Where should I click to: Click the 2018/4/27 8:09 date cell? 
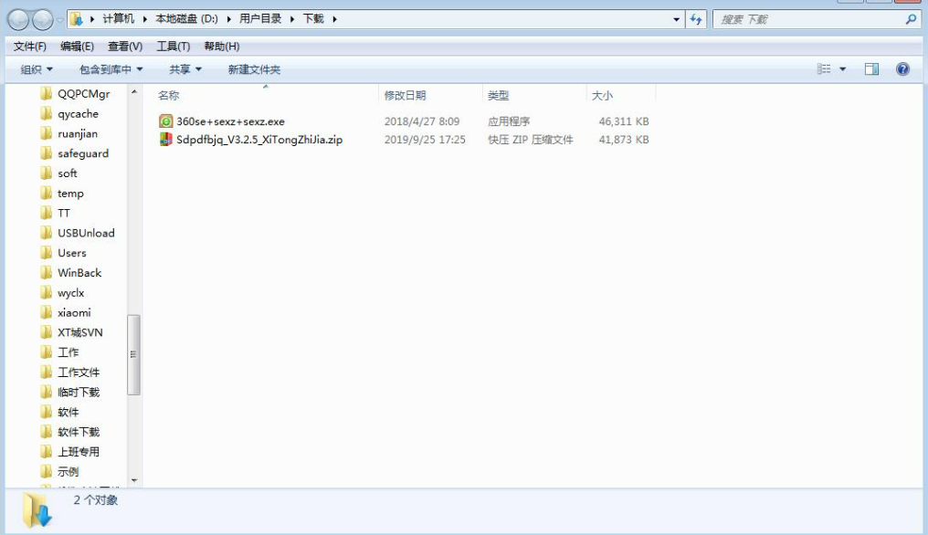pos(421,121)
